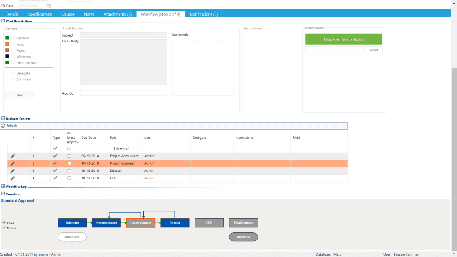The height and width of the screenshot is (257, 457).
Task: Click the Subject input field
Action: pyautogui.click(x=124, y=35)
